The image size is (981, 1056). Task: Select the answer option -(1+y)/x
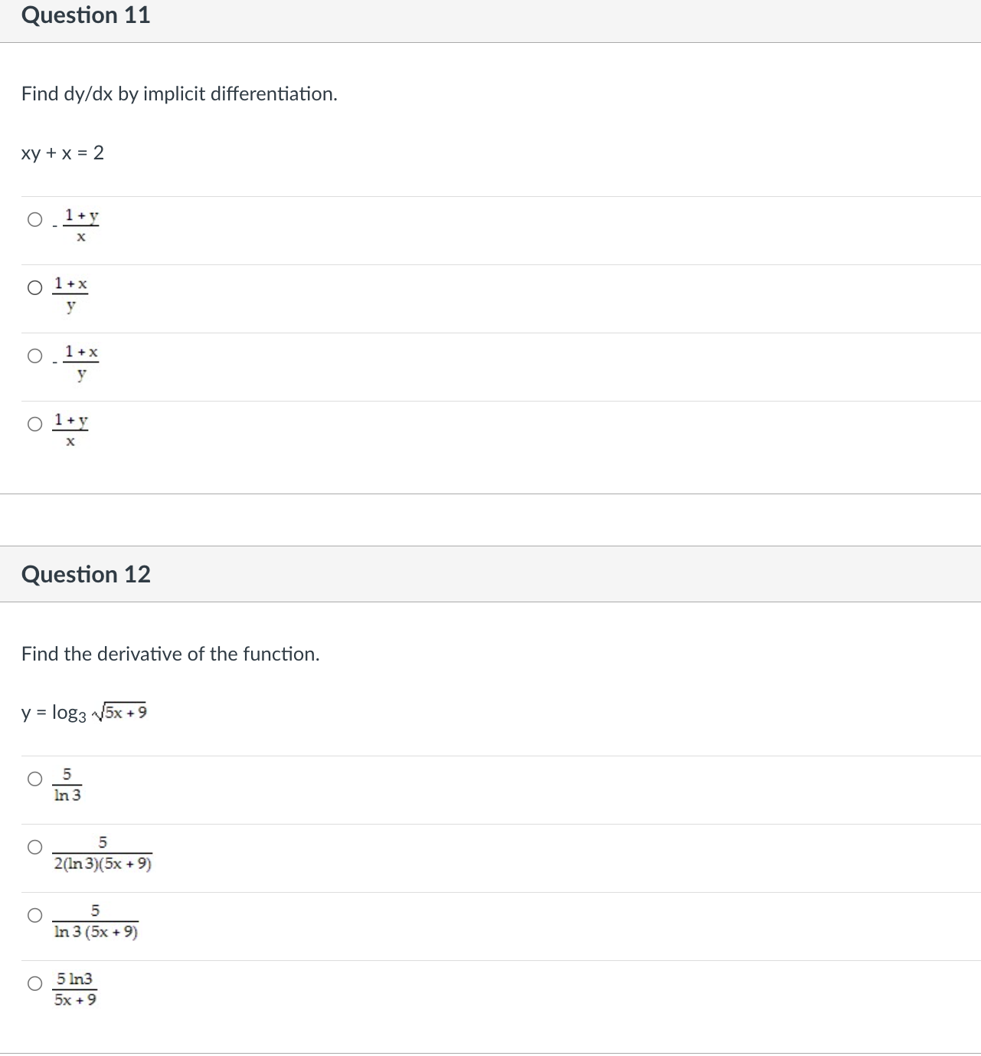(34, 220)
